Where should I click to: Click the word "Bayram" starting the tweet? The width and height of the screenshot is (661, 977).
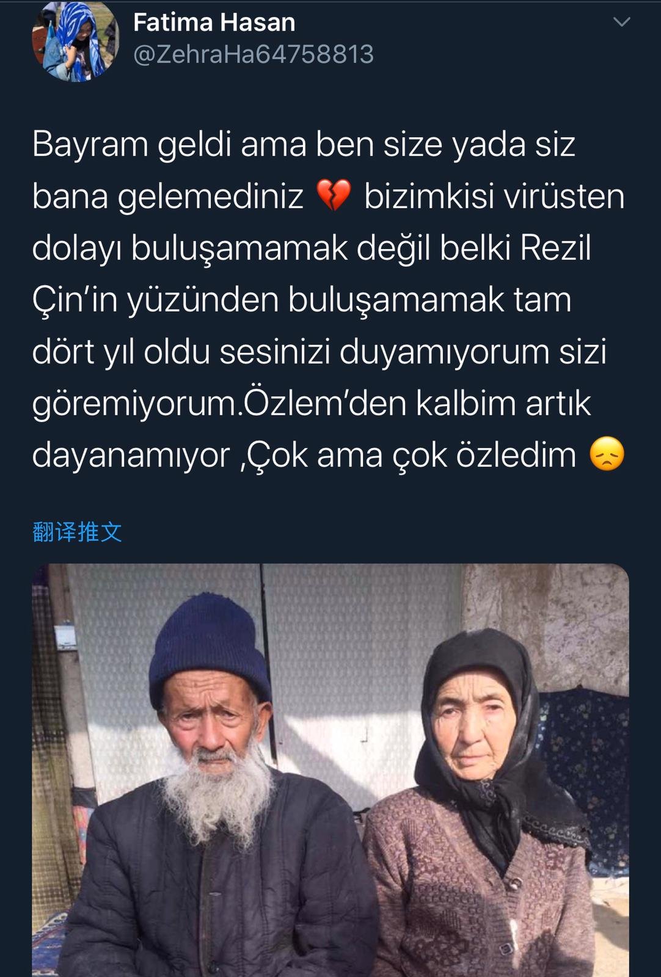pos(90,146)
